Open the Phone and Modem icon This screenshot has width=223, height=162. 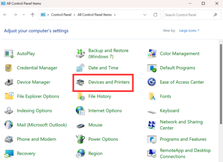tap(9, 139)
